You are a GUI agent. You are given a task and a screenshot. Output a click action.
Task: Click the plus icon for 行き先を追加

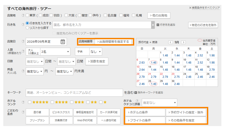click(x=158, y=25)
